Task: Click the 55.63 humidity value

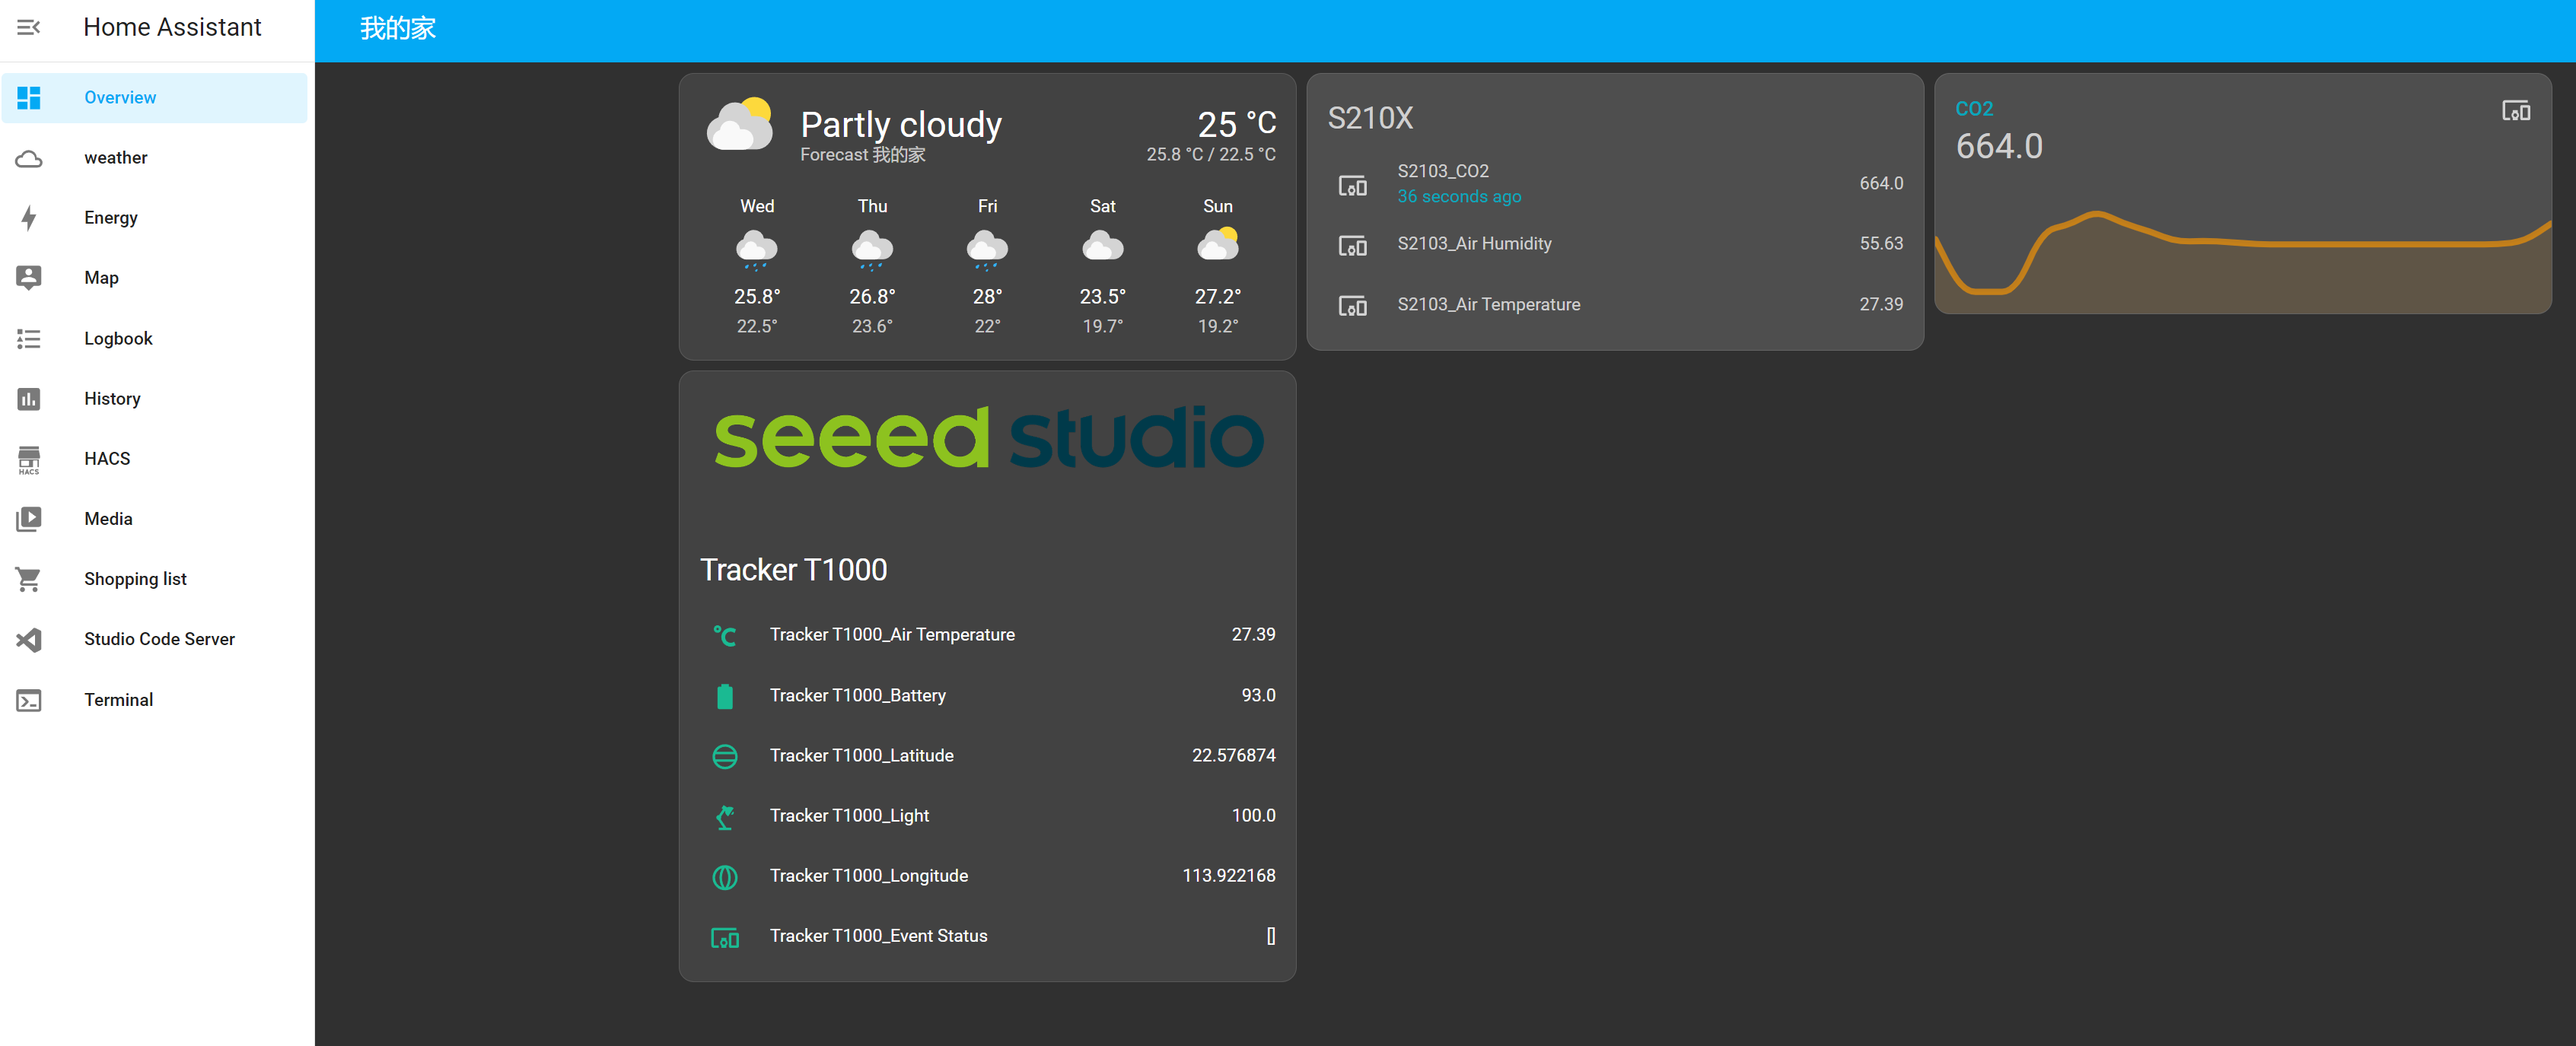Action: tap(1881, 244)
